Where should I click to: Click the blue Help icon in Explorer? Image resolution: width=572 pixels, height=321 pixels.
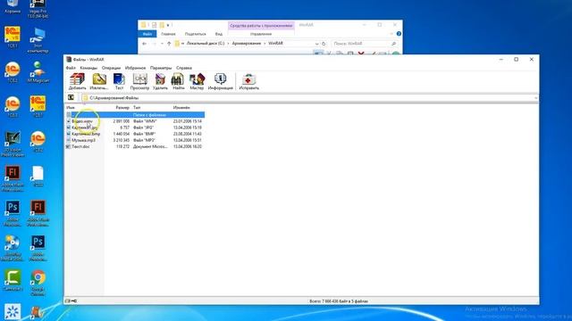[399, 34]
